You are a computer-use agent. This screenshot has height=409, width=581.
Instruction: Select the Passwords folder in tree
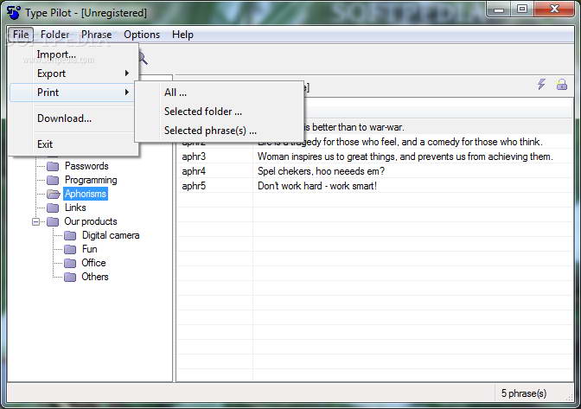86,166
